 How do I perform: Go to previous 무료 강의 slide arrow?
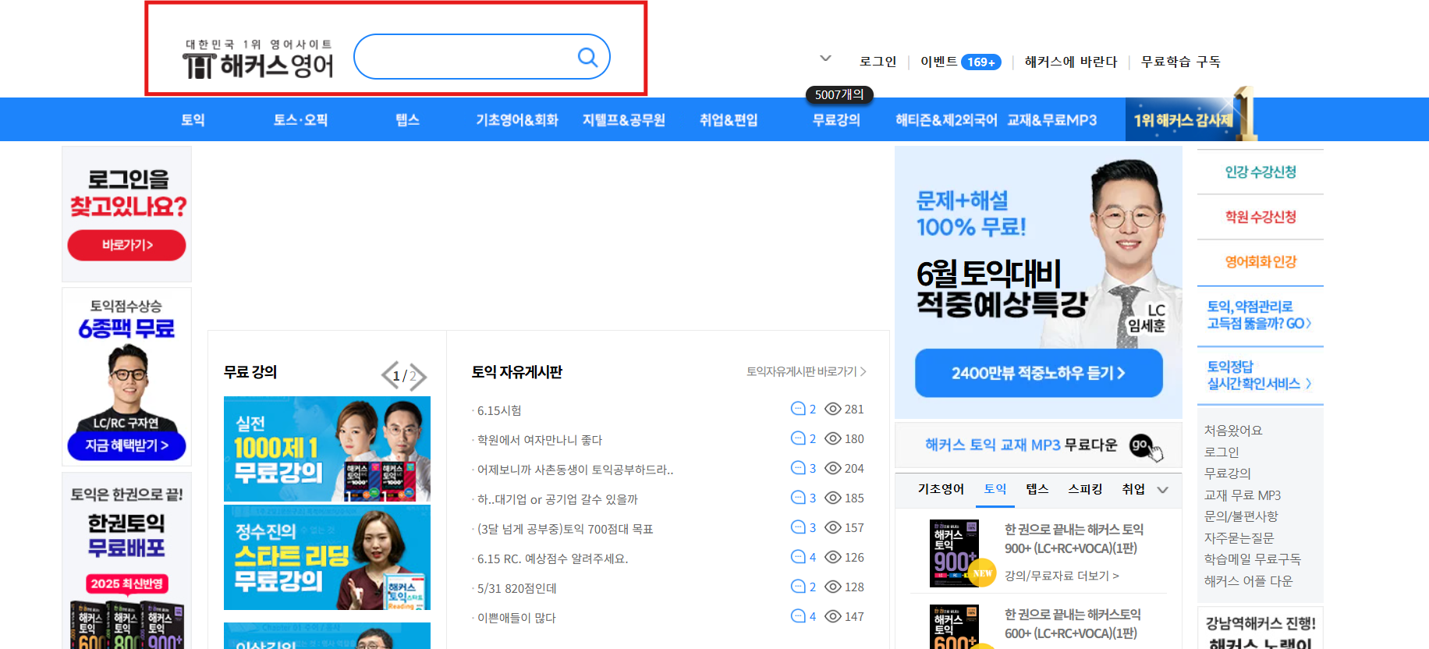tap(389, 375)
